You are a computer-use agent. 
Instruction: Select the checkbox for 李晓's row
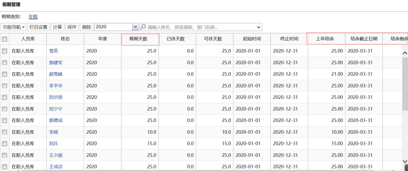tap(5, 132)
